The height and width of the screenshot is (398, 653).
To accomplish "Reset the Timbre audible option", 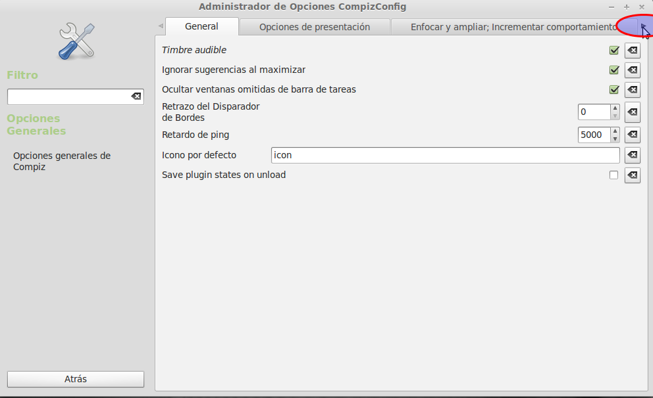I will click(x=632, y=51).
